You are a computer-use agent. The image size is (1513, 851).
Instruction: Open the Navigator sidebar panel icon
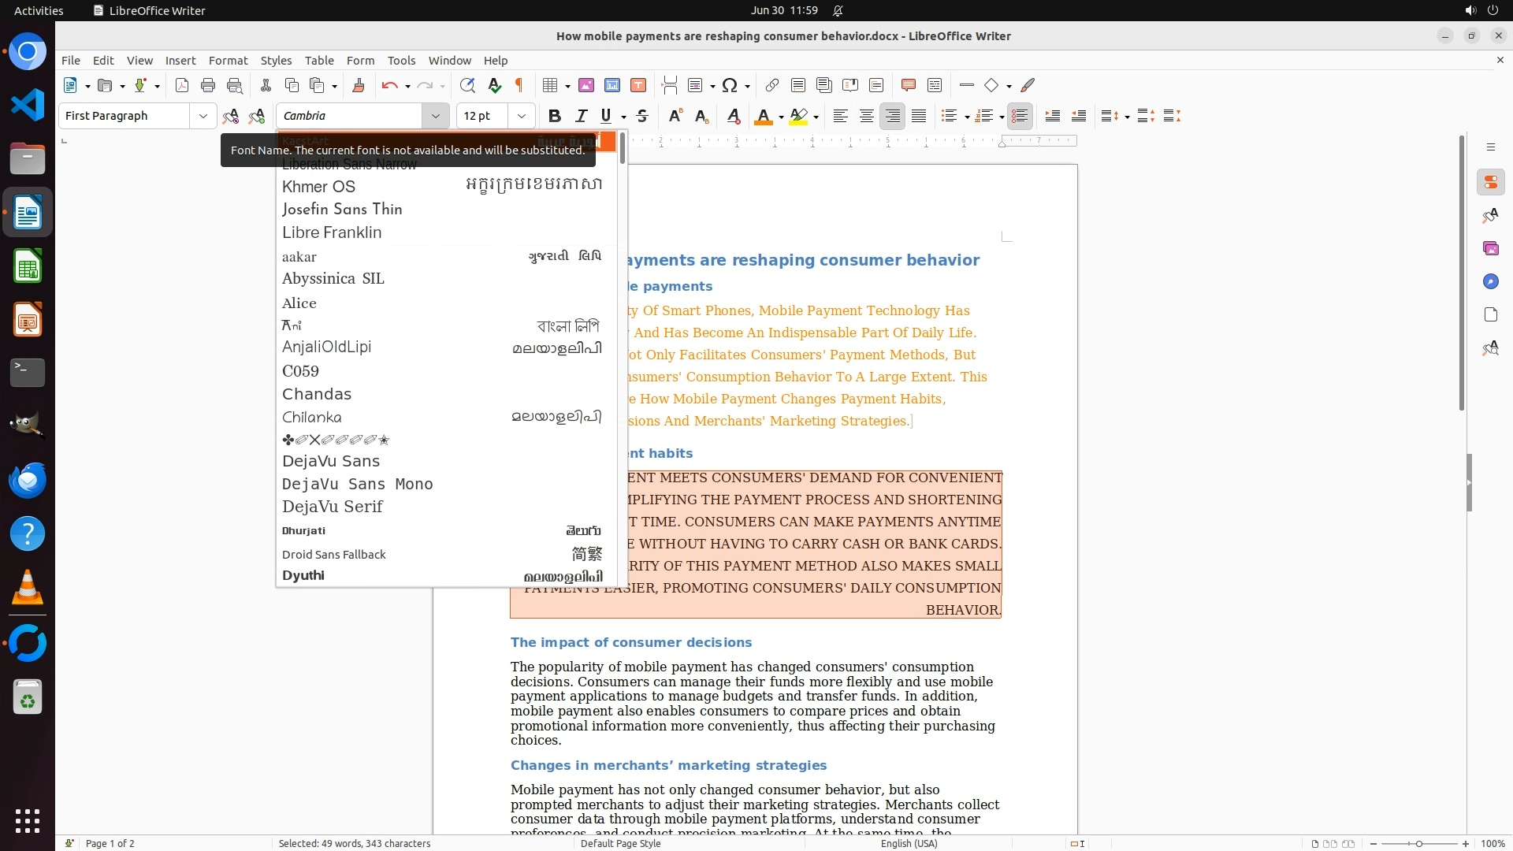(x=1490, y=281)
